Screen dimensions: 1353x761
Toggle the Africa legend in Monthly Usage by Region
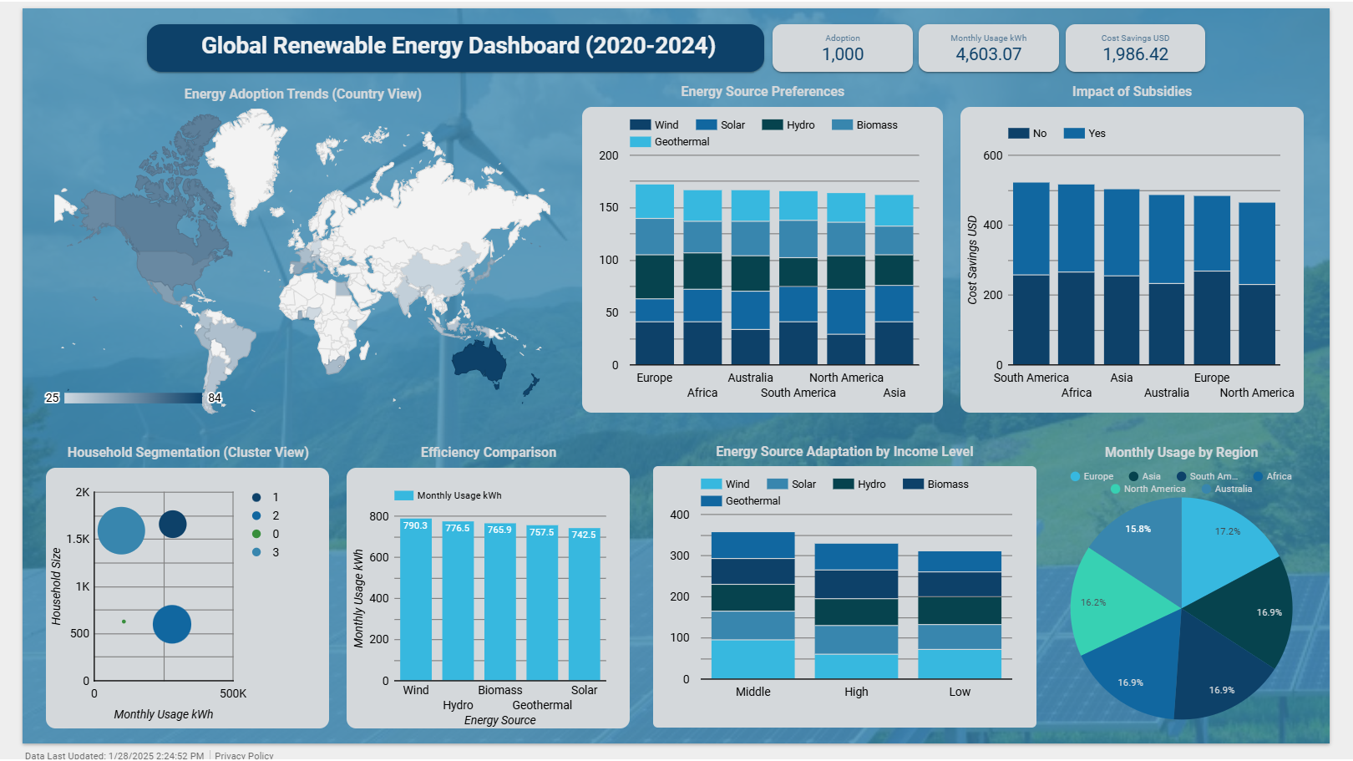tap(1273, 476)
